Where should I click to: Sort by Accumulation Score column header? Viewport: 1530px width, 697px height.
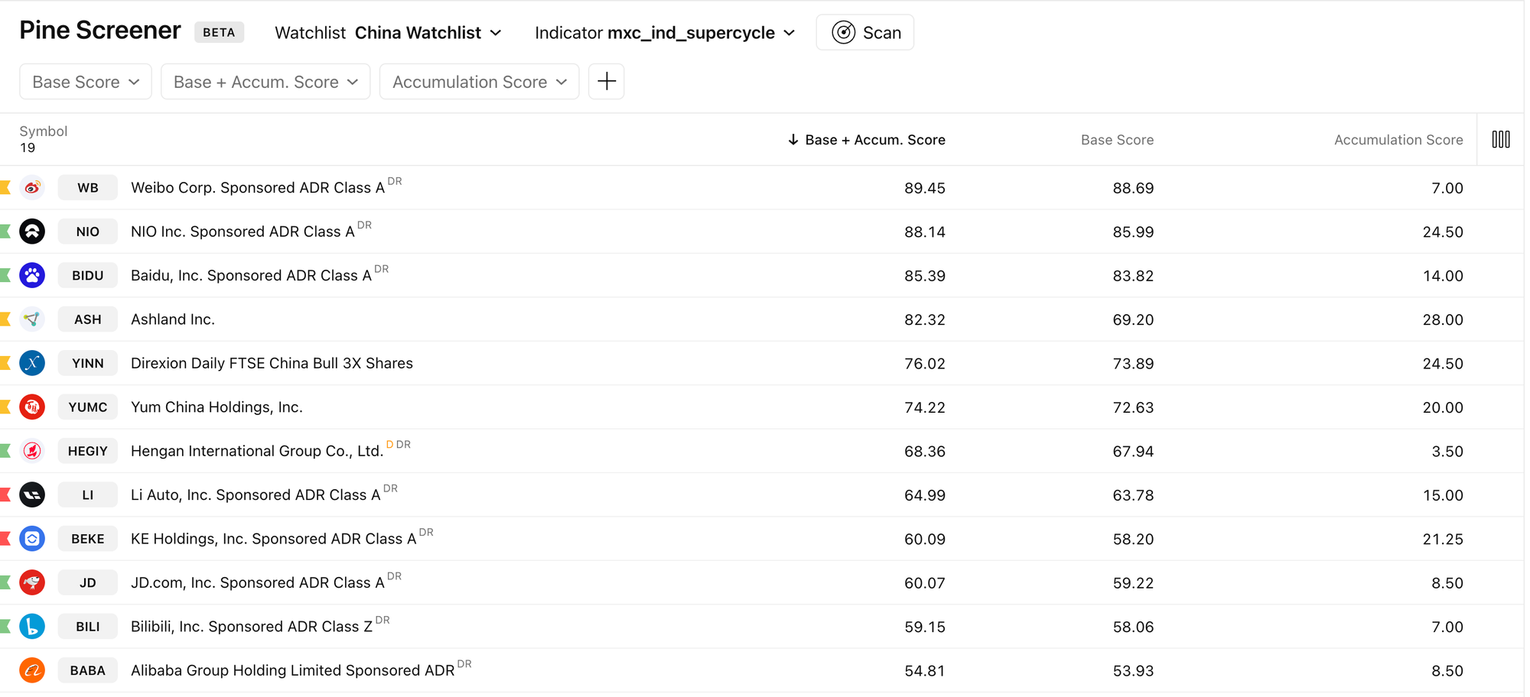tap(1398, 140)
